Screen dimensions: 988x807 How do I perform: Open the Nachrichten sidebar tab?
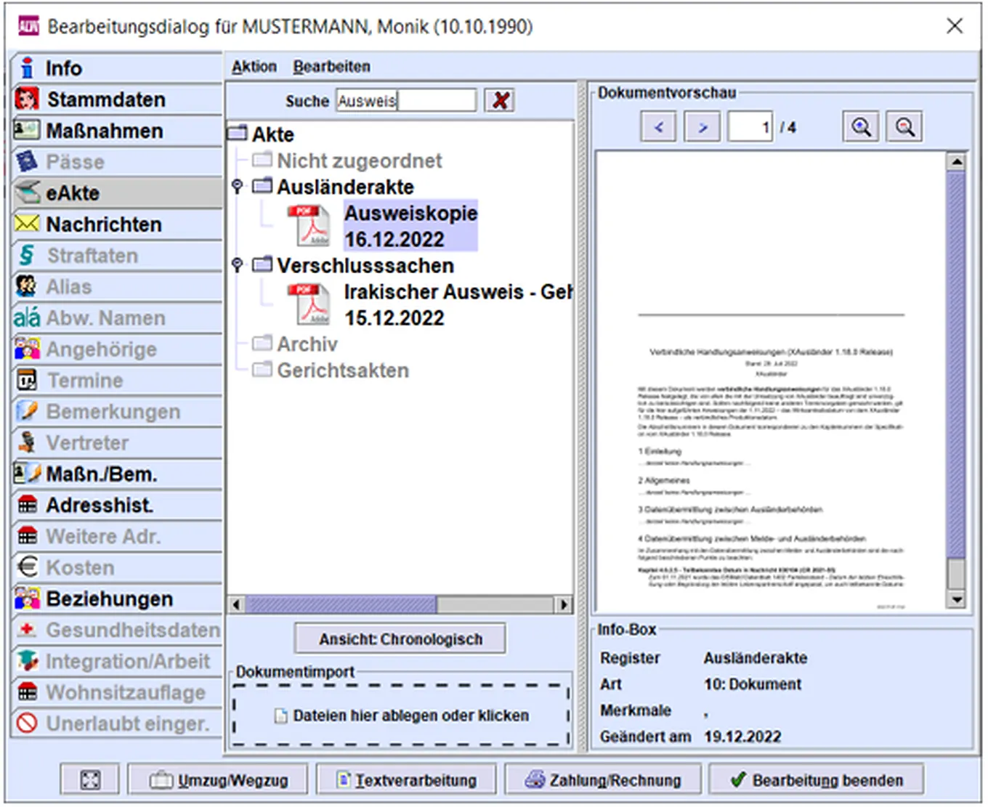pyautogui.click(x=104, y=224)
